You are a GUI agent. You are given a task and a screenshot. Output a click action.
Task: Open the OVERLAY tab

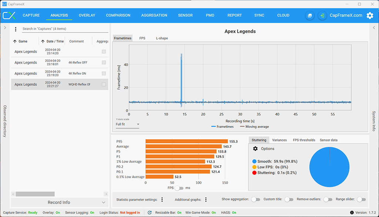coord(87,15)
